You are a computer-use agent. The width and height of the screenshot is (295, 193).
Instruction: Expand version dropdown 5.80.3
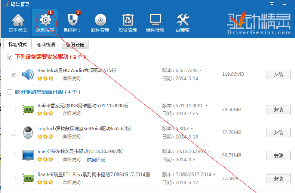tap(192, 129)
